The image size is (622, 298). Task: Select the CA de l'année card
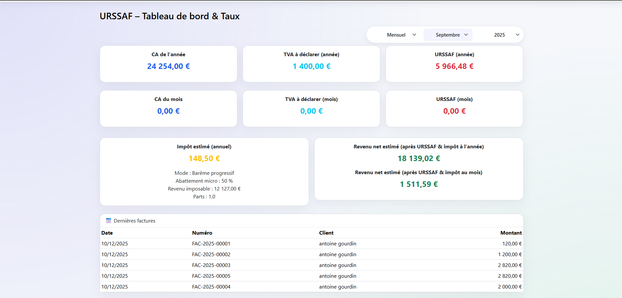(x=168, y=64)
